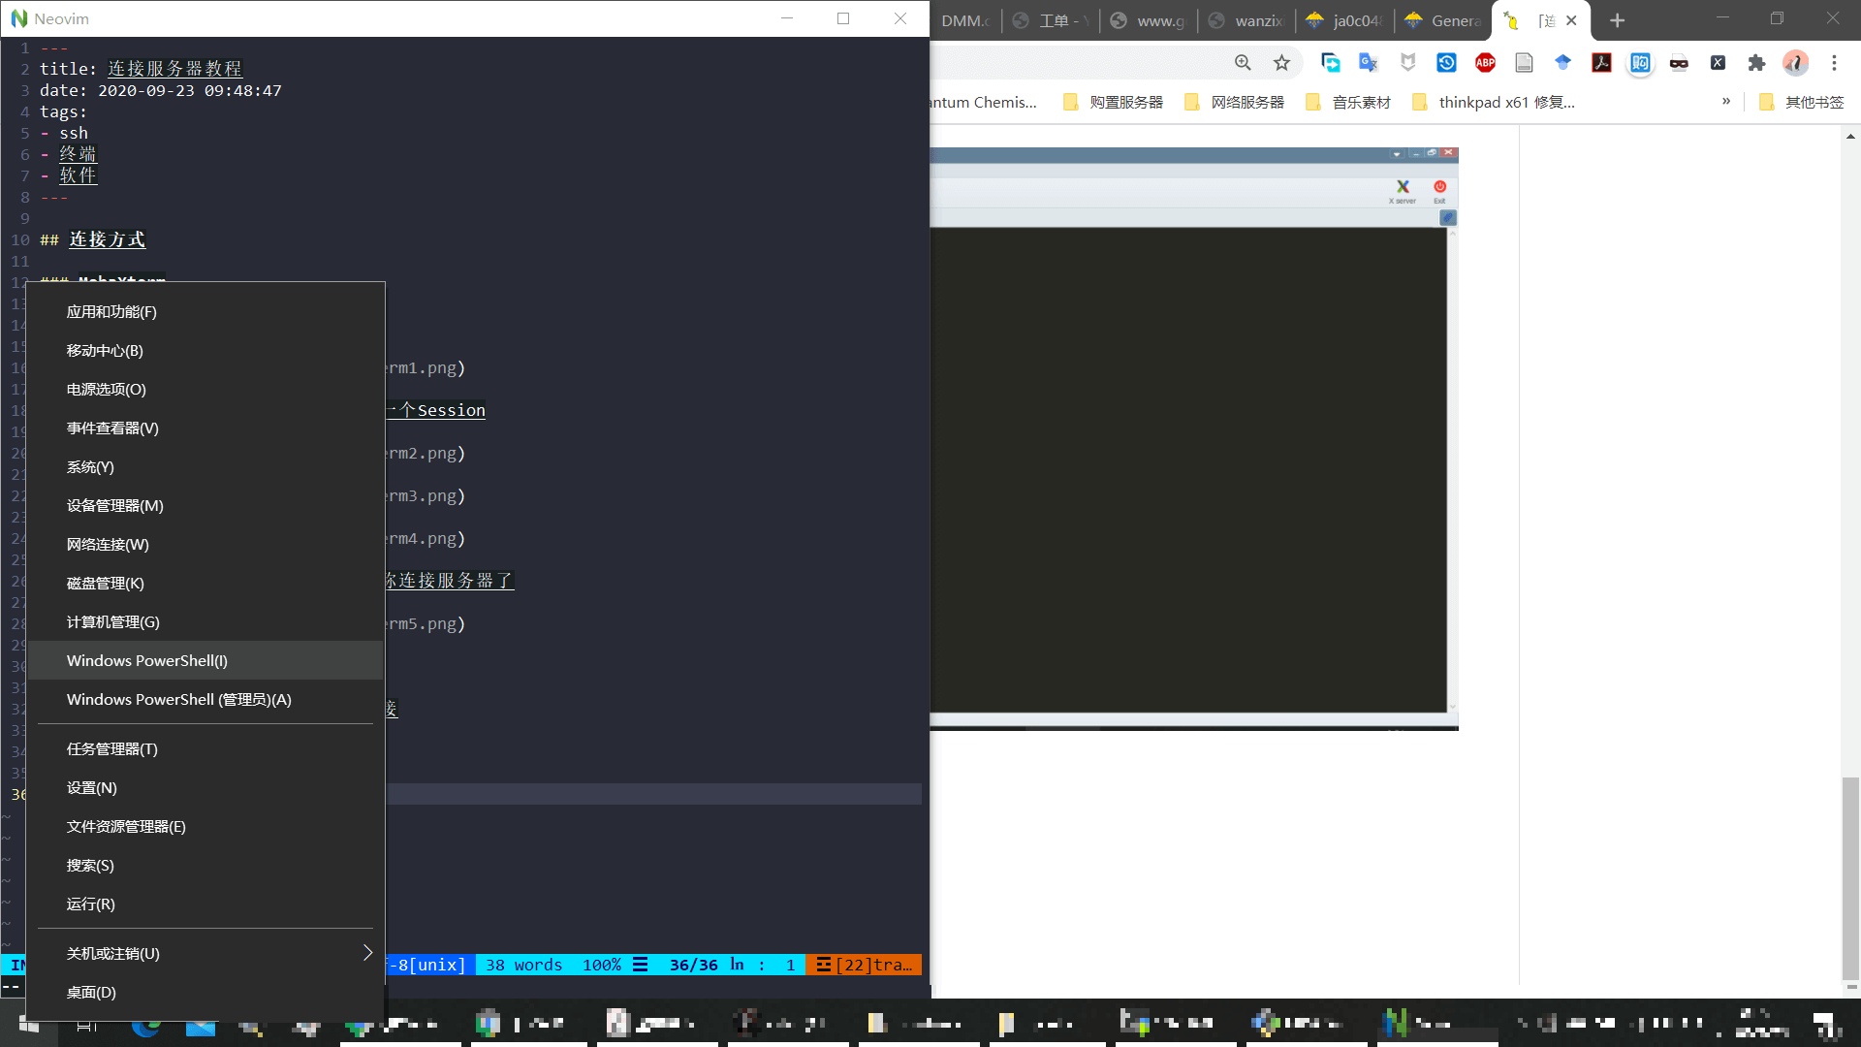Open a new browser tab with plus
1861x1047 pixels.
(1617, 20)
